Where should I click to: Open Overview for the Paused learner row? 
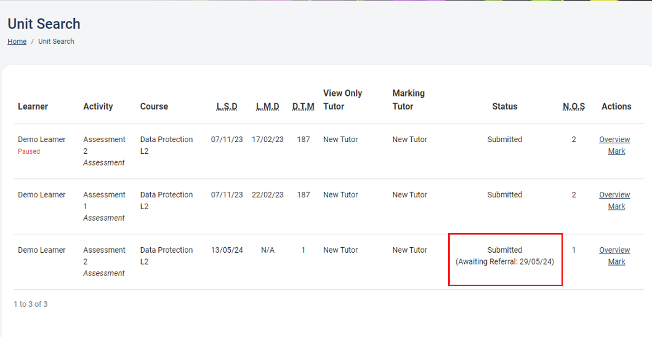(614, 140)
